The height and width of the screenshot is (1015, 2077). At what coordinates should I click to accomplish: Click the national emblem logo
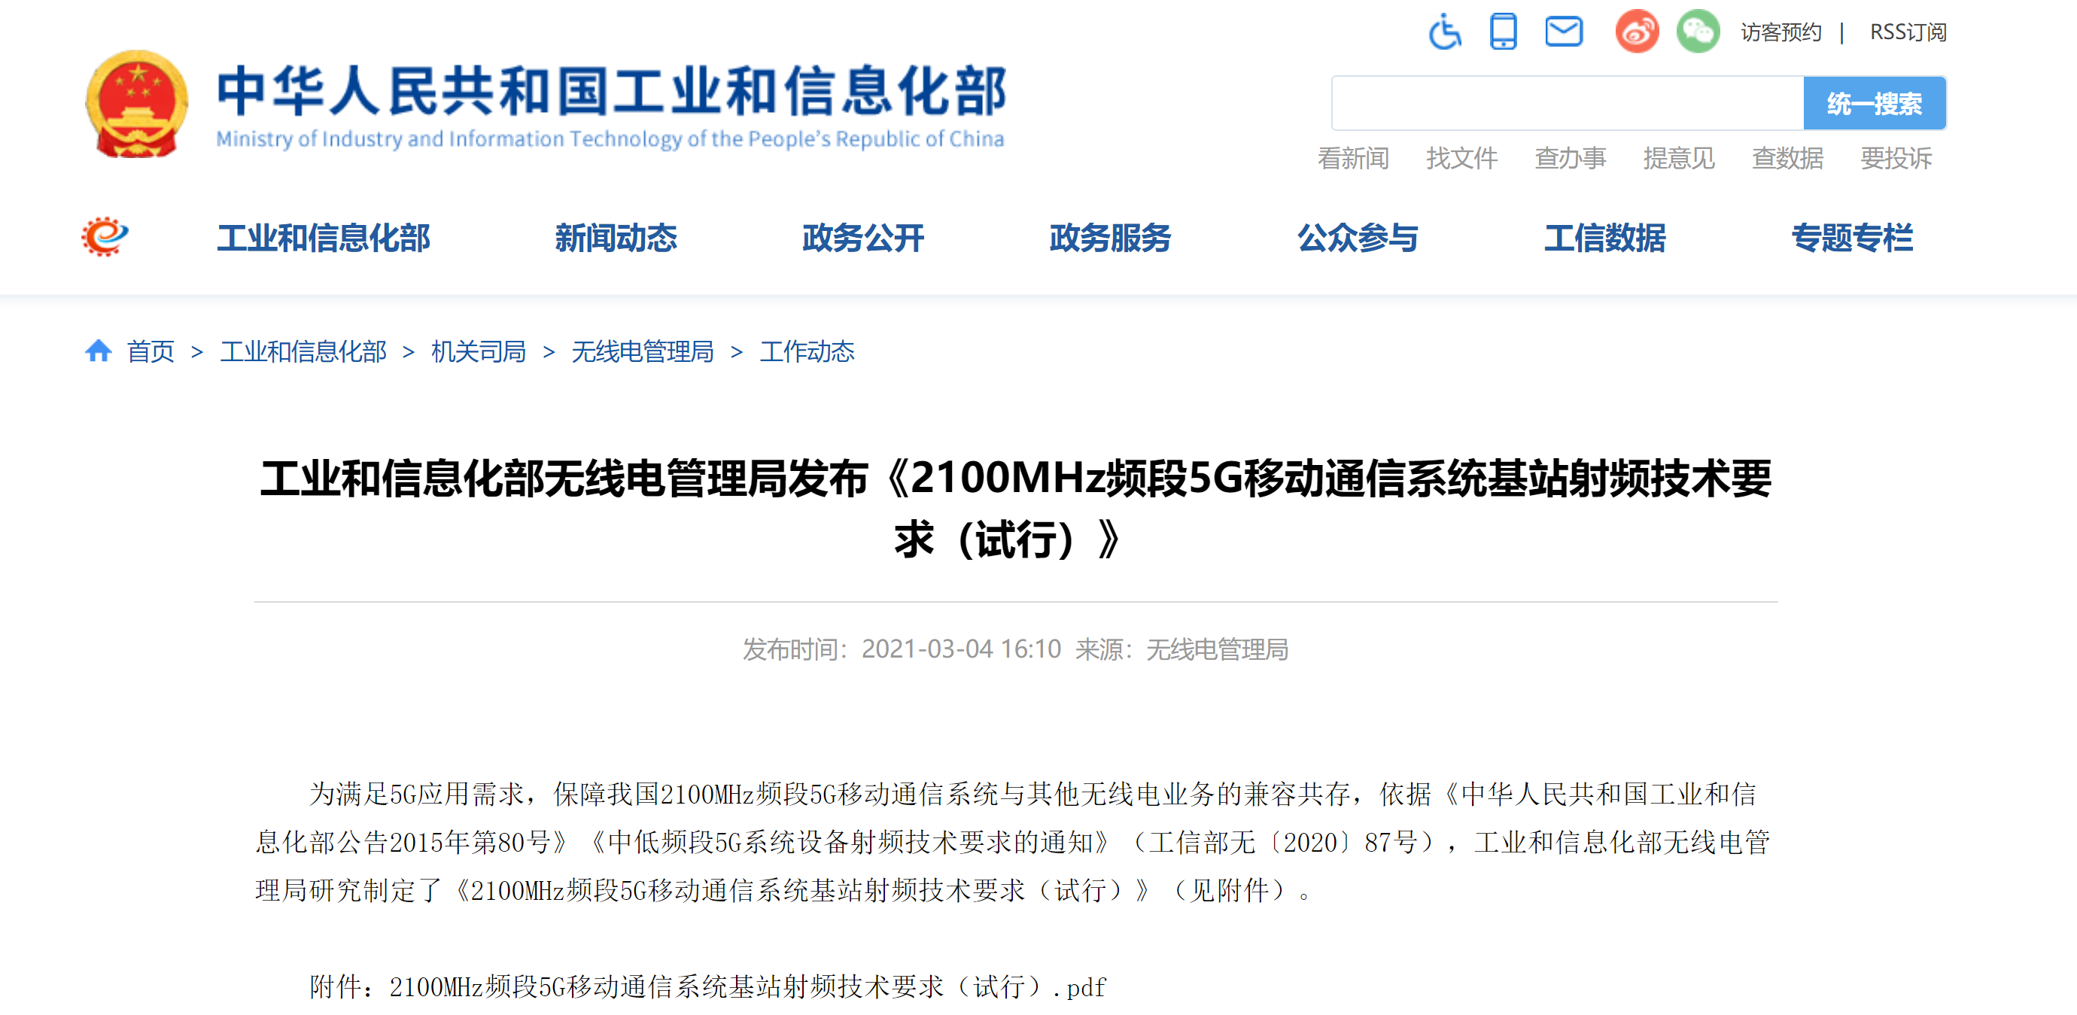[x=137, y=103]
